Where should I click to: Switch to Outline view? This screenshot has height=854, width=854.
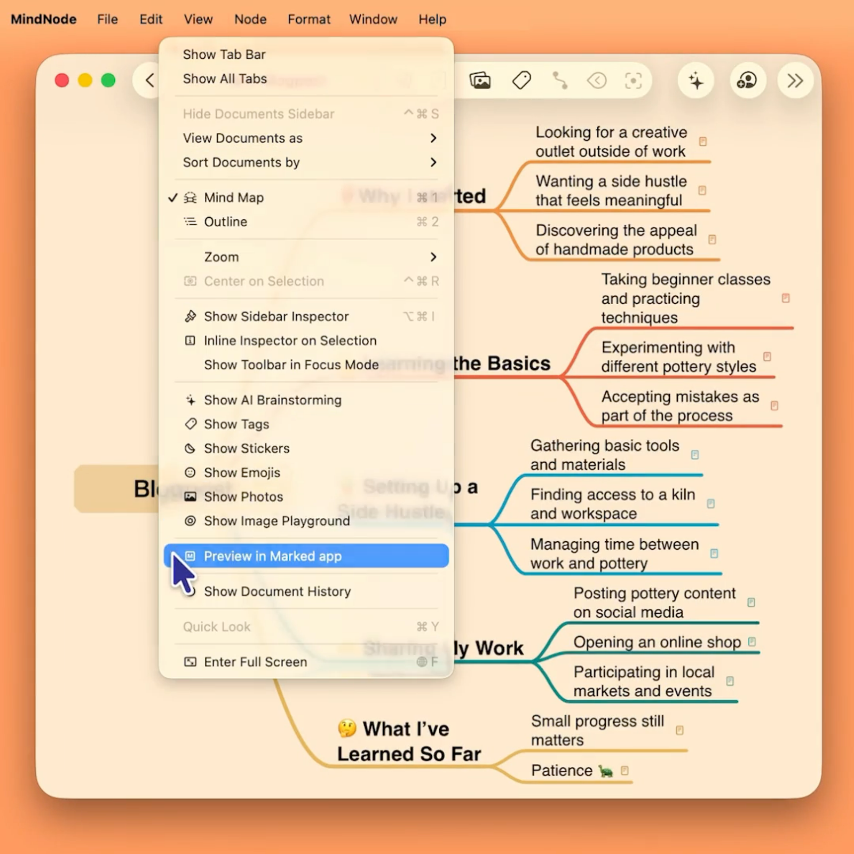tap(306, 222)
